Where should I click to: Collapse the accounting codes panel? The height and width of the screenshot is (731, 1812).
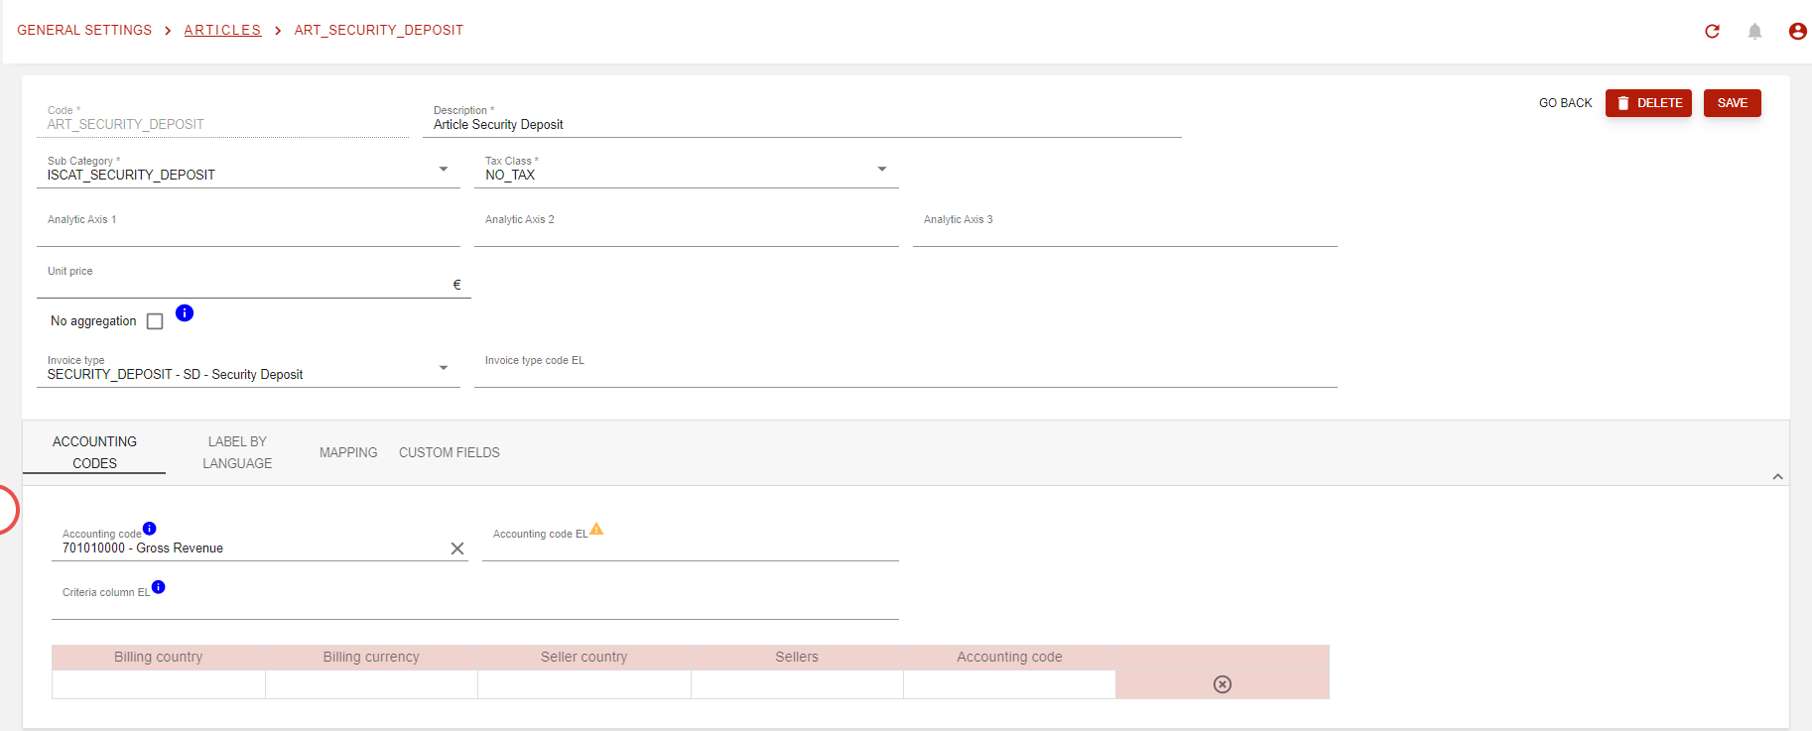[x=1777, y=477]
